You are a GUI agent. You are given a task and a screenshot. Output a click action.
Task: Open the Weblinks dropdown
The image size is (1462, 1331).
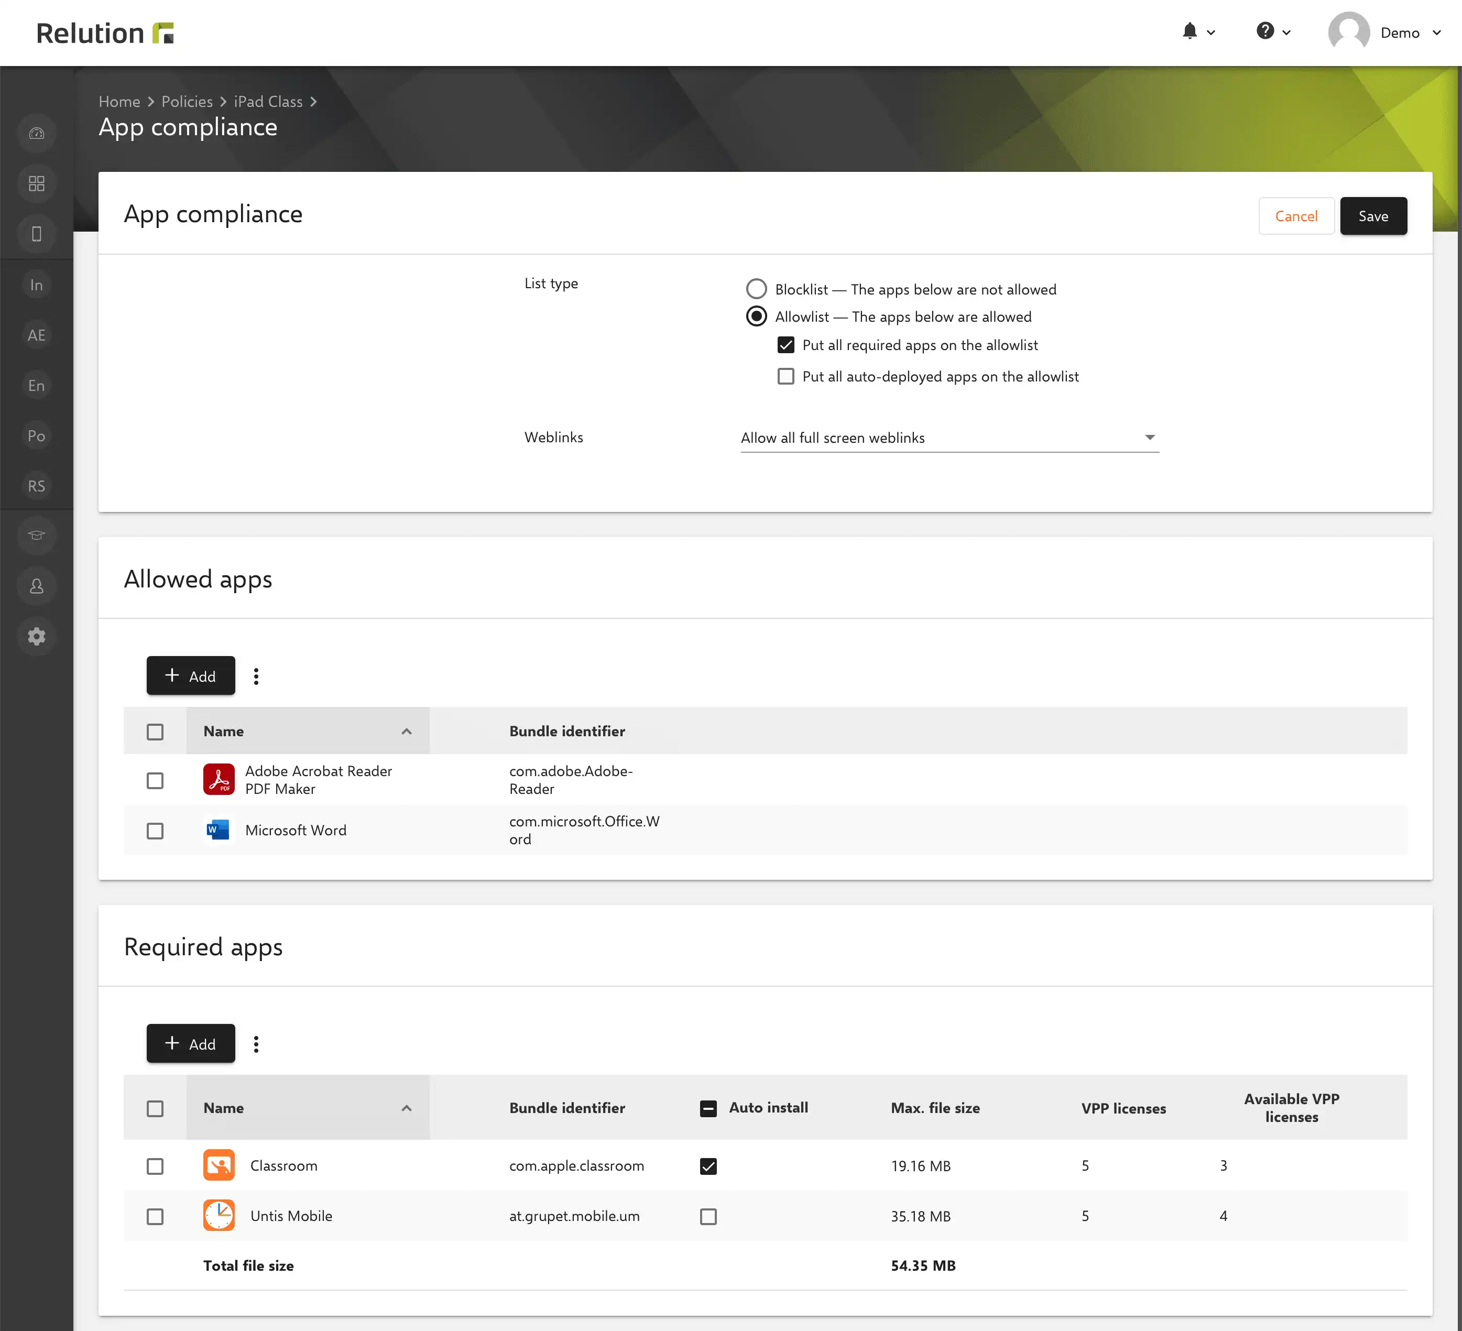pyautogui.click(x=950, y=438)
